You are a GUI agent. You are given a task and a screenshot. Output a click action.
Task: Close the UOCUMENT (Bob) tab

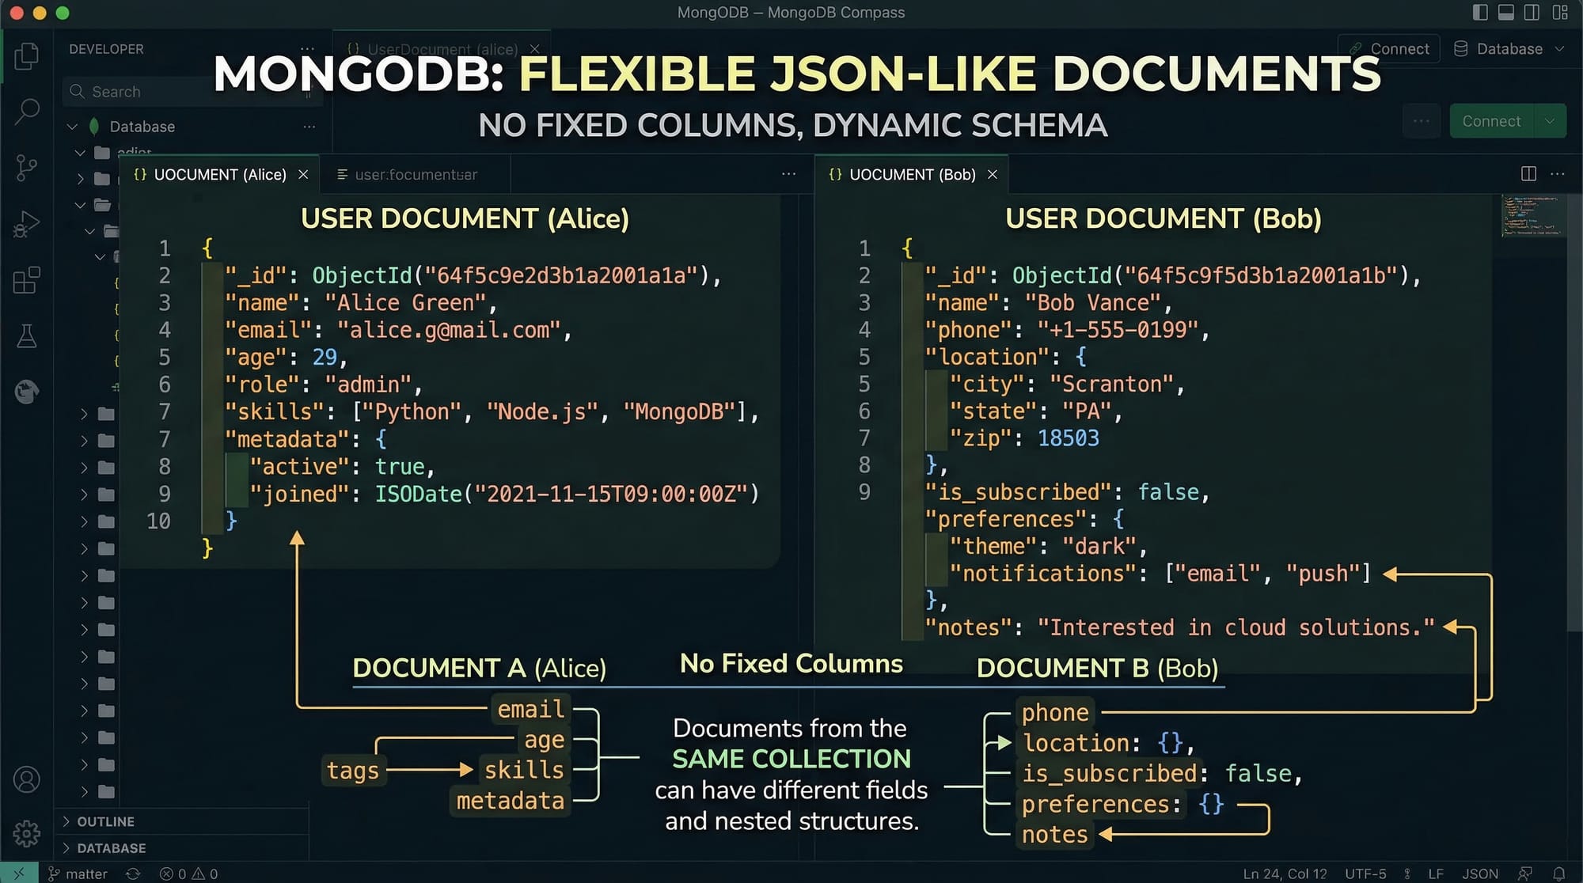[x=993, y=174]
